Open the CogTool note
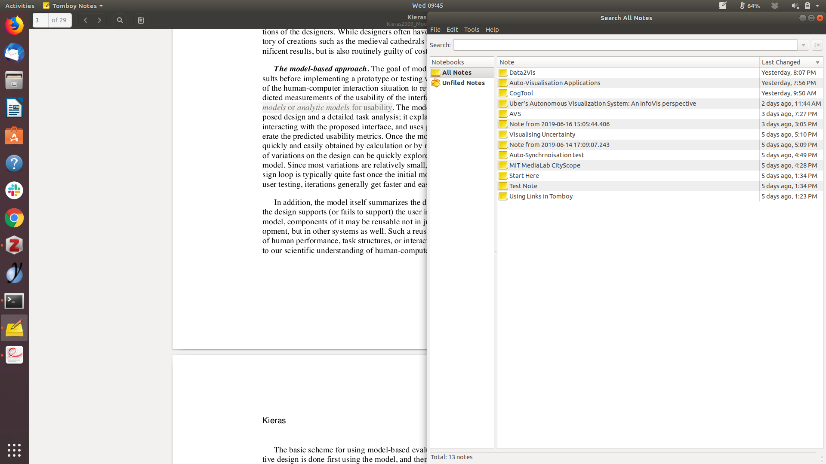The width and height of the screenshot is (826, 464). pos(521,93)
